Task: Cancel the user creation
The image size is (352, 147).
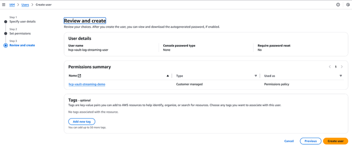Action: coord(289,141)
